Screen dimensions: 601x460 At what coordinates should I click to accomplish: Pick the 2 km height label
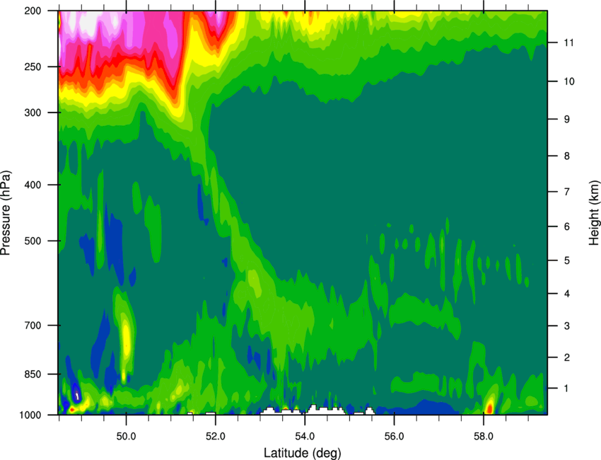coord(567,357)
